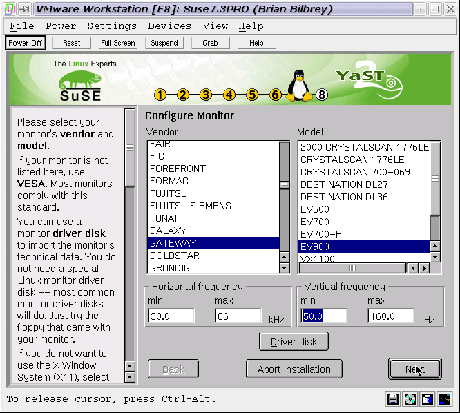460x413 pixels.
Task: Click the CD-ROM device icon in status bar
Action: [410, 398]
